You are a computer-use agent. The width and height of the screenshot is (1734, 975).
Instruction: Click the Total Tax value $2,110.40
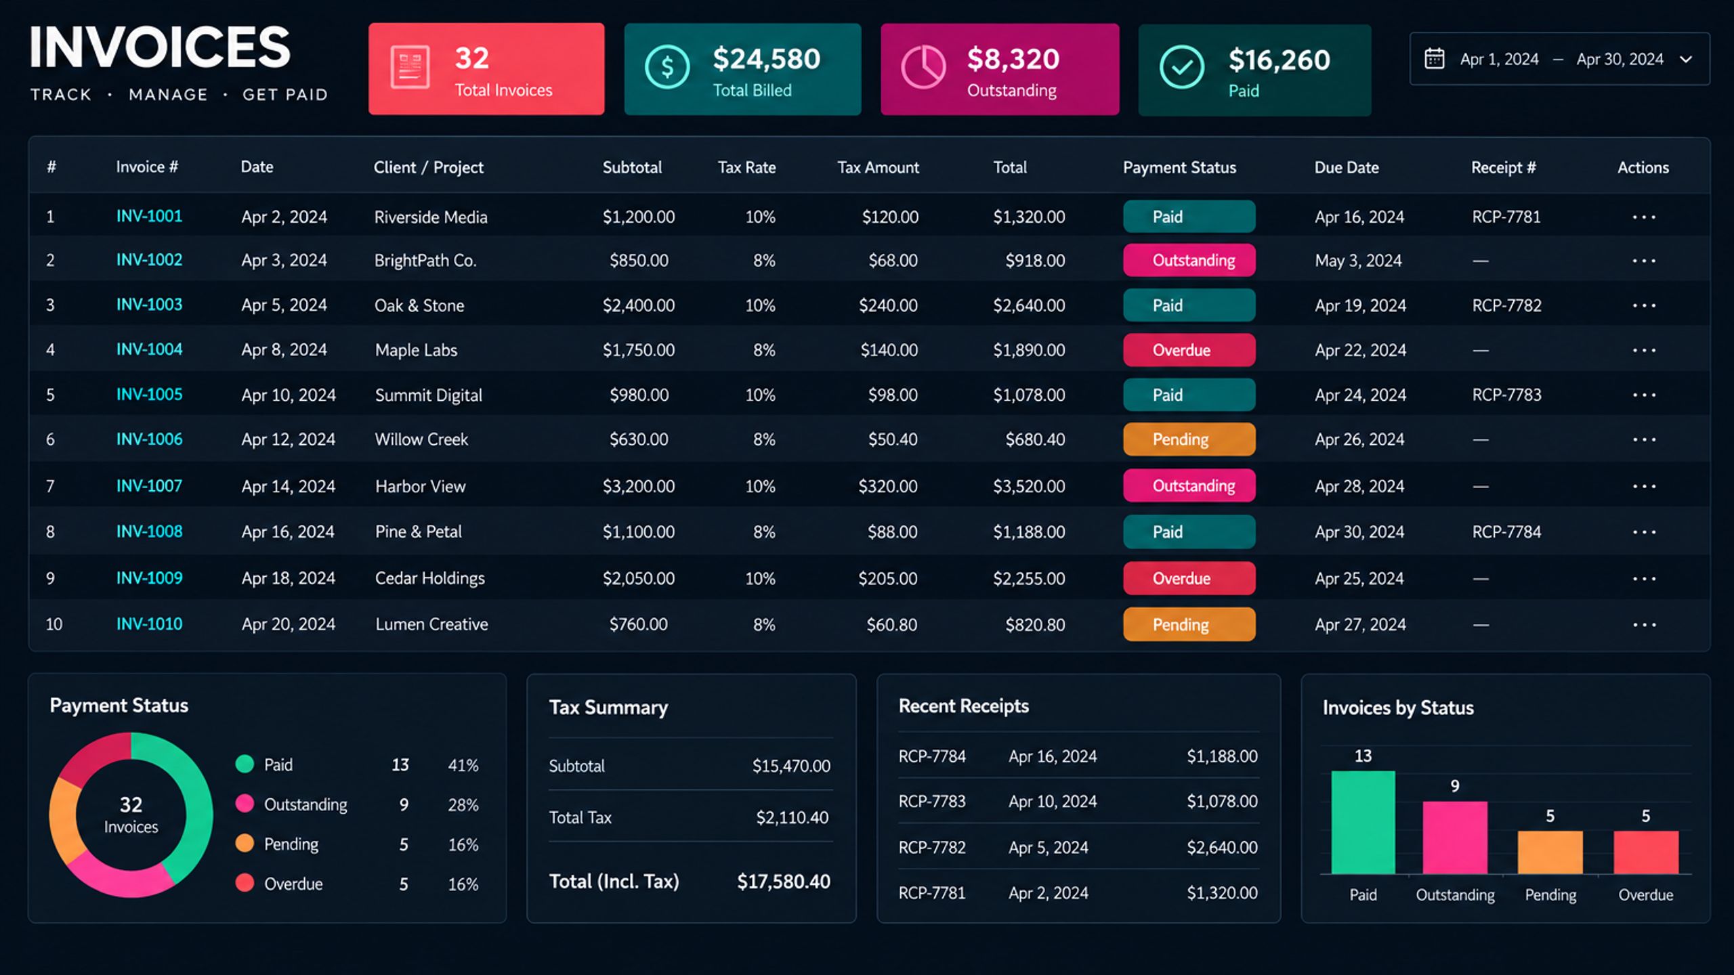pos(792,817)
